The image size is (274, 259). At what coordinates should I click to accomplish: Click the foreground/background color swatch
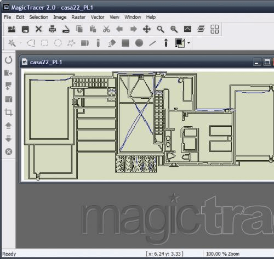180,43
